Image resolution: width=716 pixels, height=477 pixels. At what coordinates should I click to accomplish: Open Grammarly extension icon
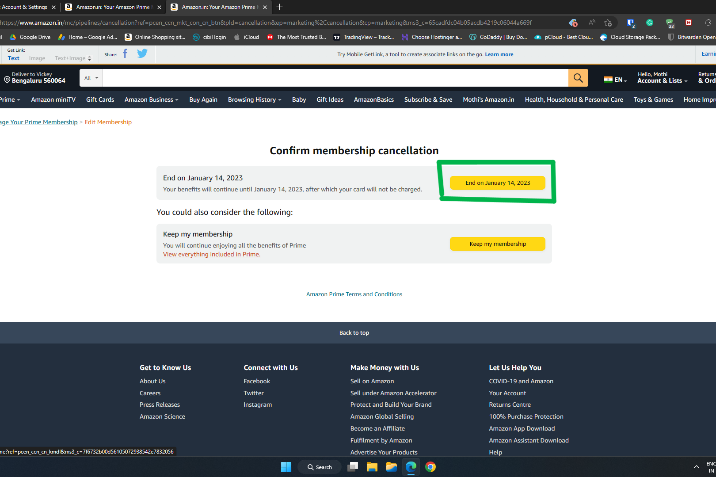650,23
